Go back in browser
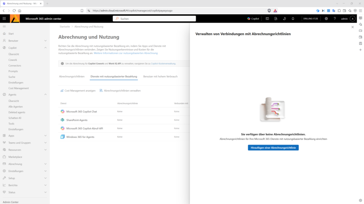 point(4,10)
